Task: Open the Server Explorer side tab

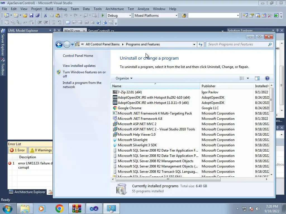Action: click(3, 43)
